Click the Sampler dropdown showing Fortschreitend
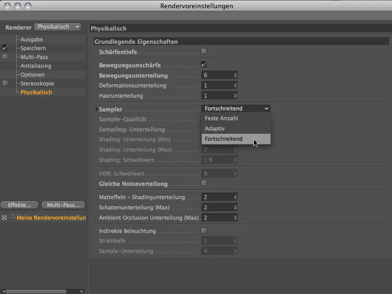 (x=236, y=108)
